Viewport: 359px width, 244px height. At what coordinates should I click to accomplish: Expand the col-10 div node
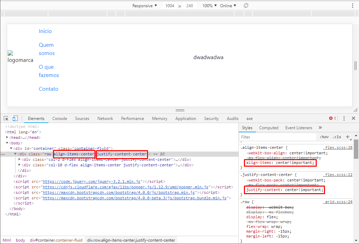[x=20, y=165]
